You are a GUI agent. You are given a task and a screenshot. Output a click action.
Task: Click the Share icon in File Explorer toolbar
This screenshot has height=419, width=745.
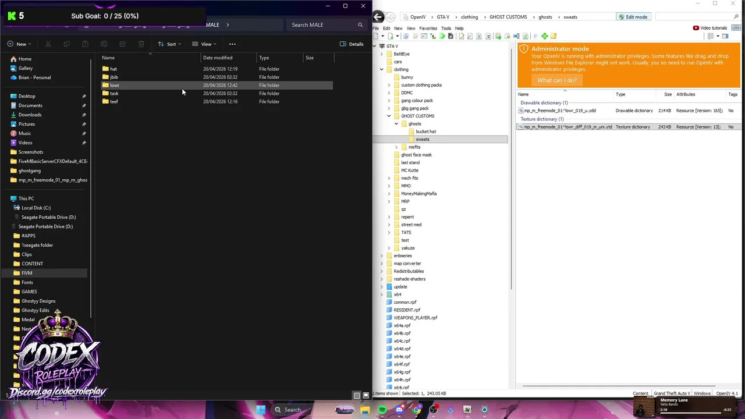point(122,44)
